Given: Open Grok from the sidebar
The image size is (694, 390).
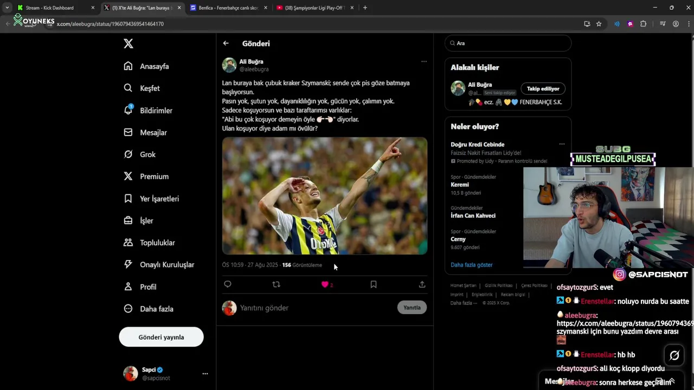Looking at the screenshot, I should point(139,154).
